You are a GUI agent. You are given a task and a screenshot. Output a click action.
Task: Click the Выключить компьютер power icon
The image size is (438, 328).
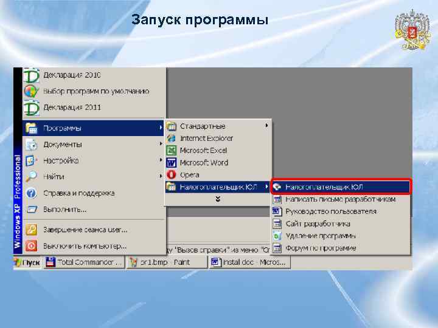31,246
